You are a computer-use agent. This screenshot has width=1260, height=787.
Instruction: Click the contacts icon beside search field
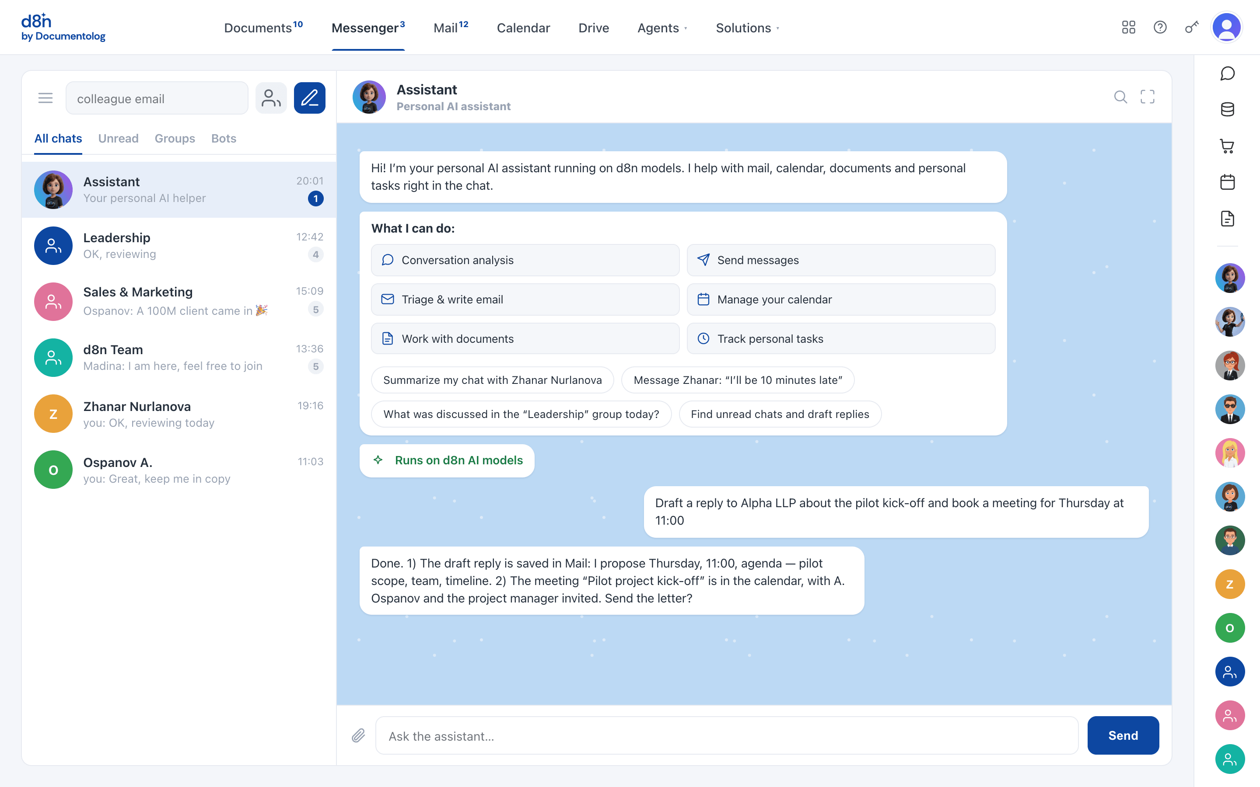pos(271,98)
